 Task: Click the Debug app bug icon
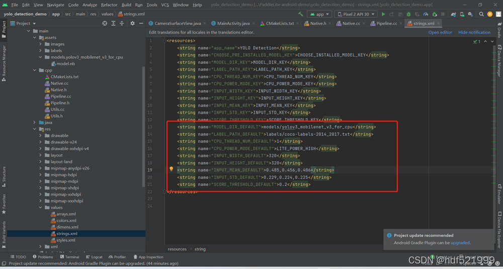point(408,14)
